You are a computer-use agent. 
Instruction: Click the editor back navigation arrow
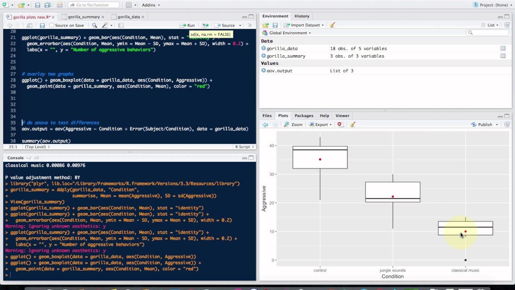[9, 25]
